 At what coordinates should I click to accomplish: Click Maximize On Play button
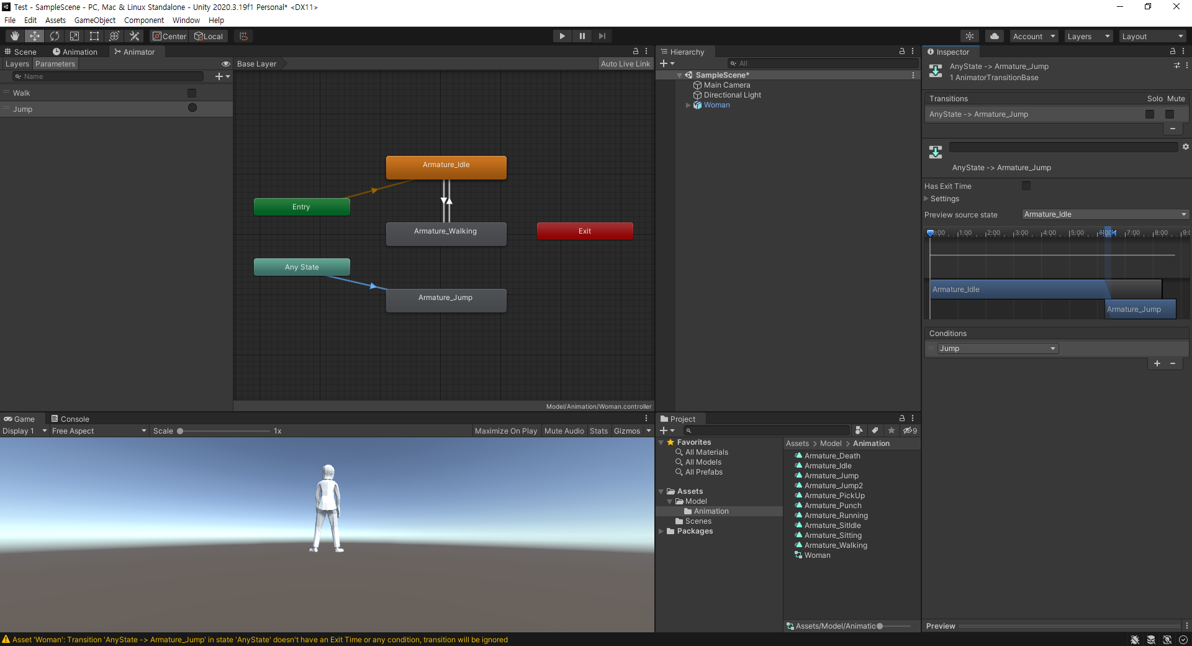pos(506,431)
